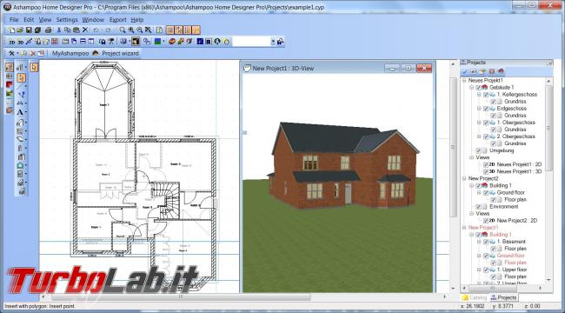Select the Text 'A' tool in left toolbar

coord(21,112)
